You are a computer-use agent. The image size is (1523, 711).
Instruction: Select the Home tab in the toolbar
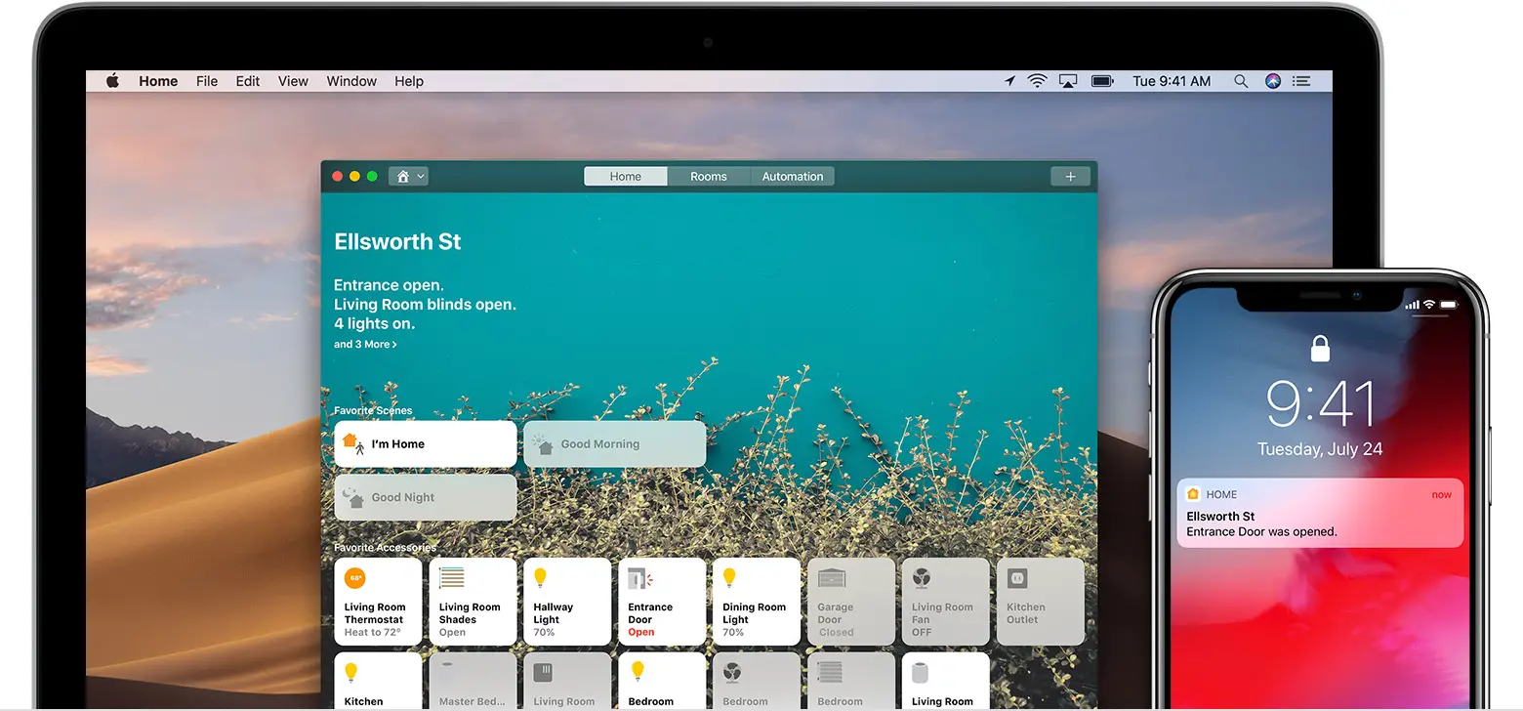[x=626, y=176]
